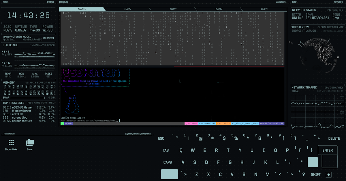
Task: Click the Go up folder icon
Action: pyautogui.click(x=30, y=142)
